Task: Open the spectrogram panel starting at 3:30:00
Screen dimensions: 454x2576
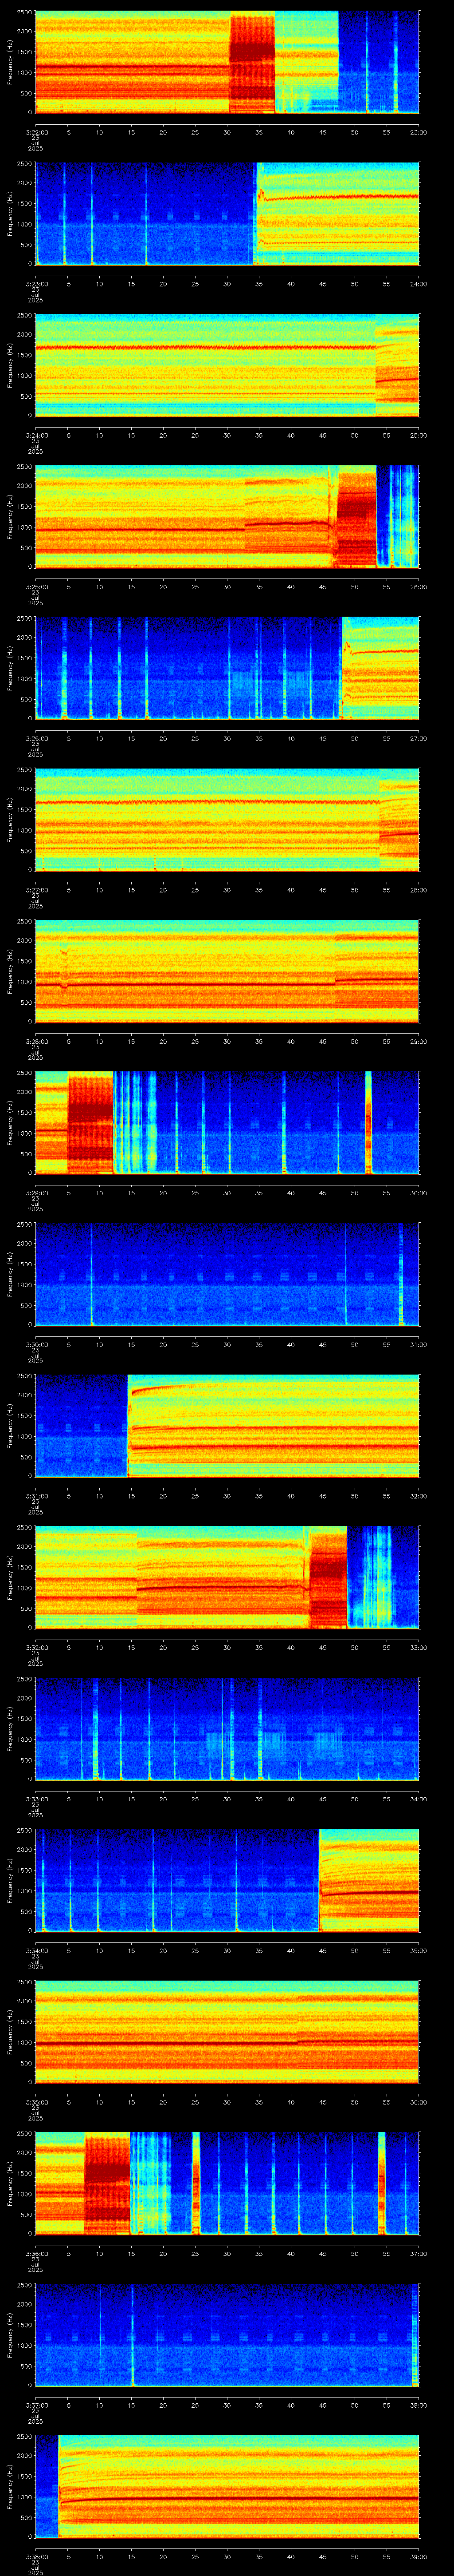Action: pos(227,1274)
